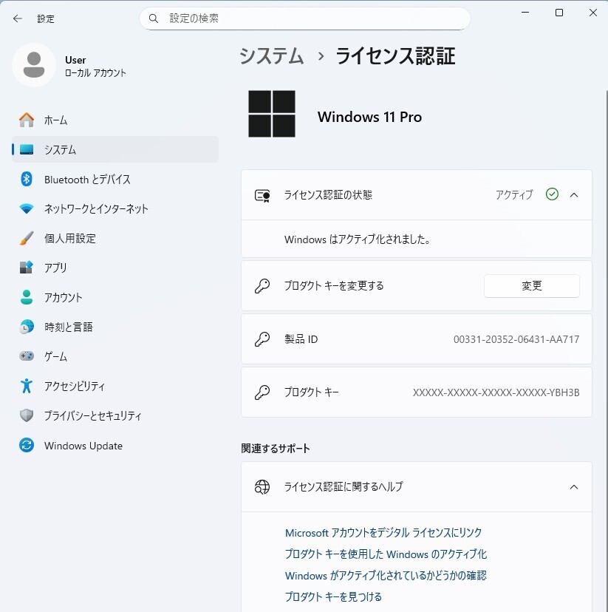
Task: Minimize the Settings window
Action: point(525,13)
